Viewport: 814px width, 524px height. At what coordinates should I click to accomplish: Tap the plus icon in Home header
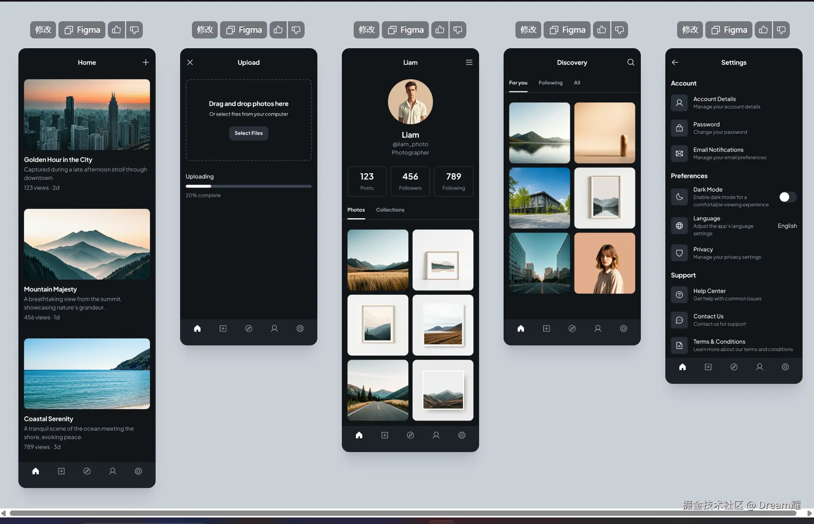click(x=145, y=62)
